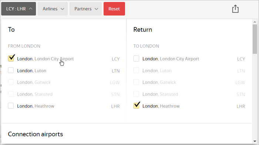Collapse the LCY : LHR filter chevron
Screen dimensions: 259x145
coord(31,8)
